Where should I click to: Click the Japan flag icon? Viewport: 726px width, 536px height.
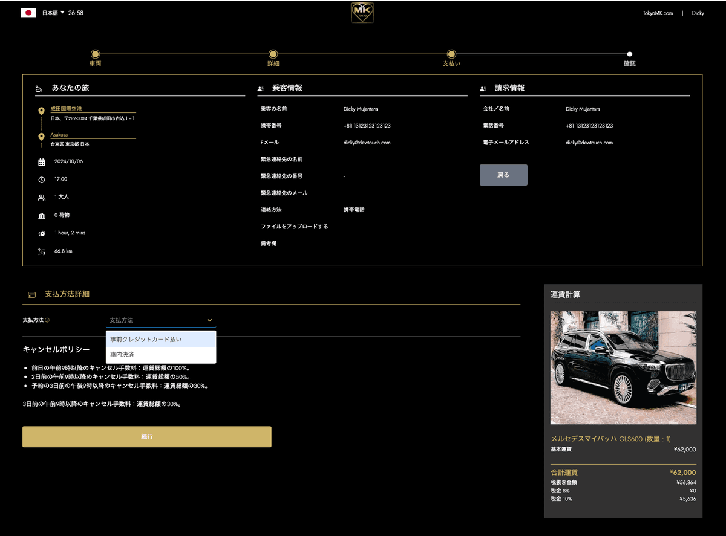pyautogui.click(x=28, y=13)
